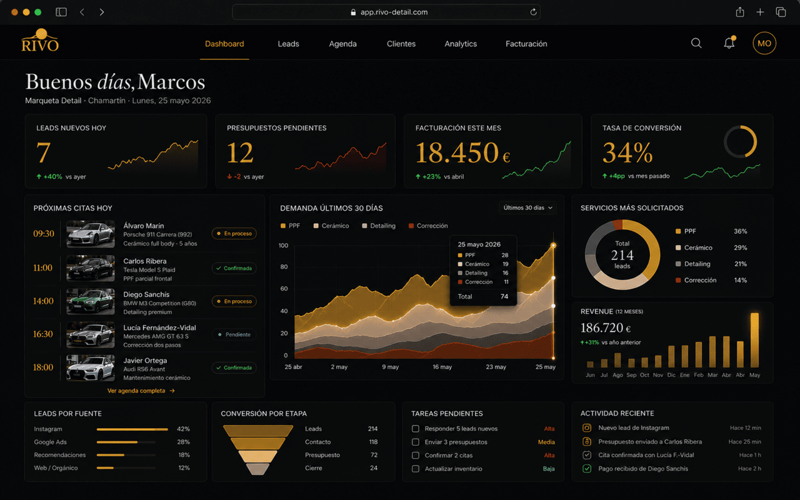Toggle PPF legend swatch in demand chart

pyautogui.click(x=282, y=226)
